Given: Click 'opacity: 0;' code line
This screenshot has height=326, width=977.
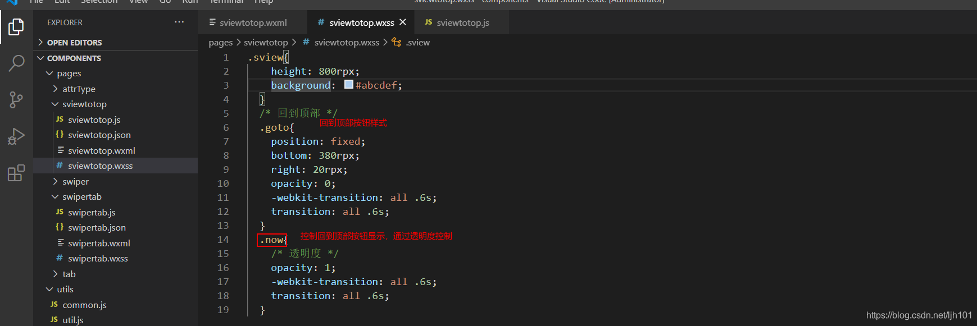Looking at the screenshot, I should tap(303, 183).
